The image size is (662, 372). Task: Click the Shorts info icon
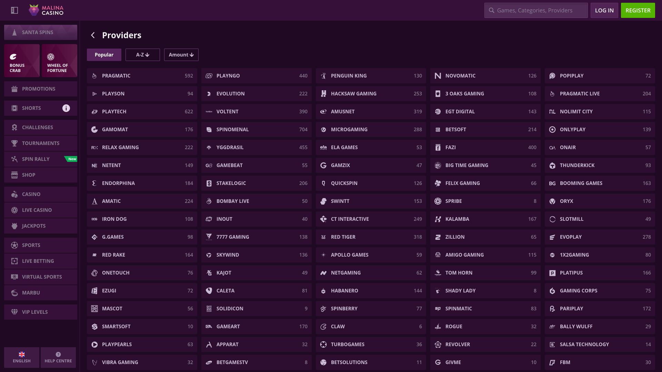pyautogui.click(x=66, y=108)
